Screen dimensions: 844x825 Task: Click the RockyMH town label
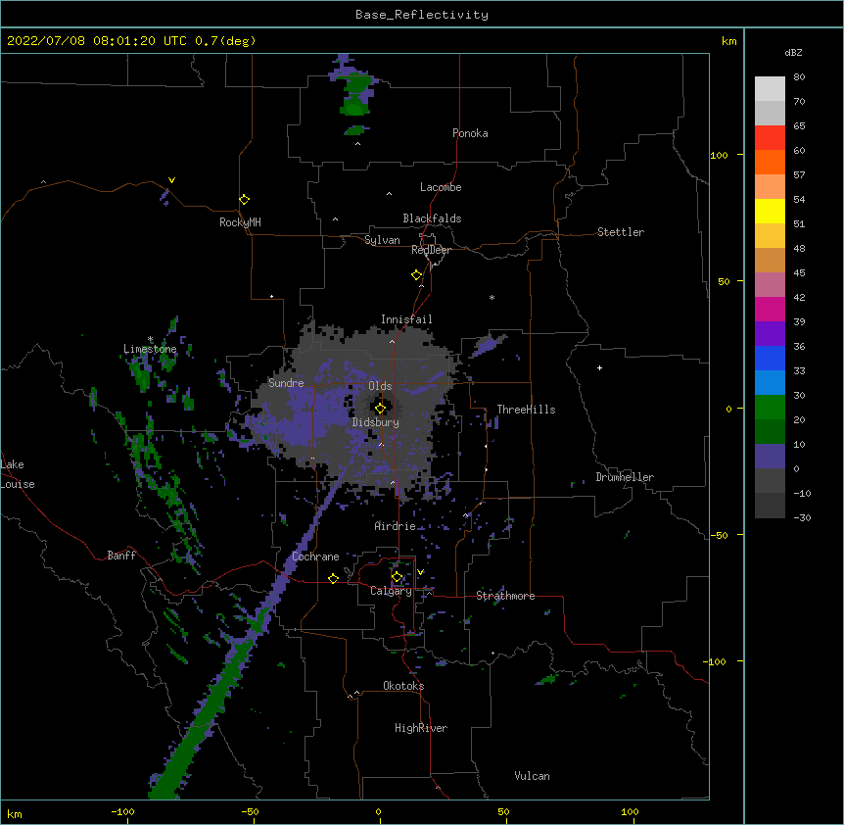(x=240, y=222)
